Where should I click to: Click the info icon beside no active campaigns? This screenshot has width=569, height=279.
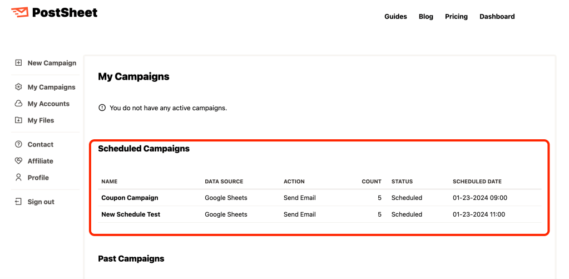[102, 108]
